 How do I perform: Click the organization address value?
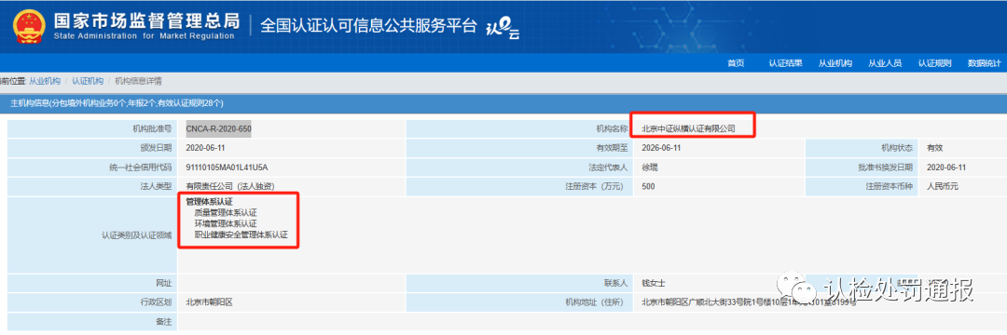tap(749, 302)
